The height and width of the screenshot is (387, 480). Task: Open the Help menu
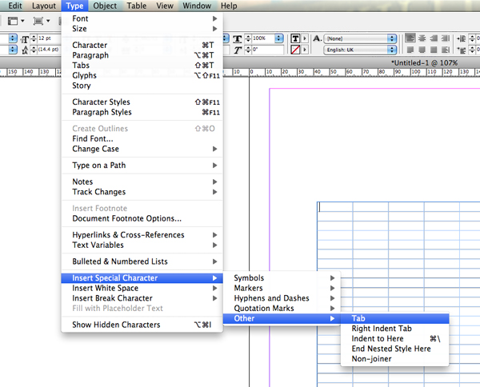point(229,6)
